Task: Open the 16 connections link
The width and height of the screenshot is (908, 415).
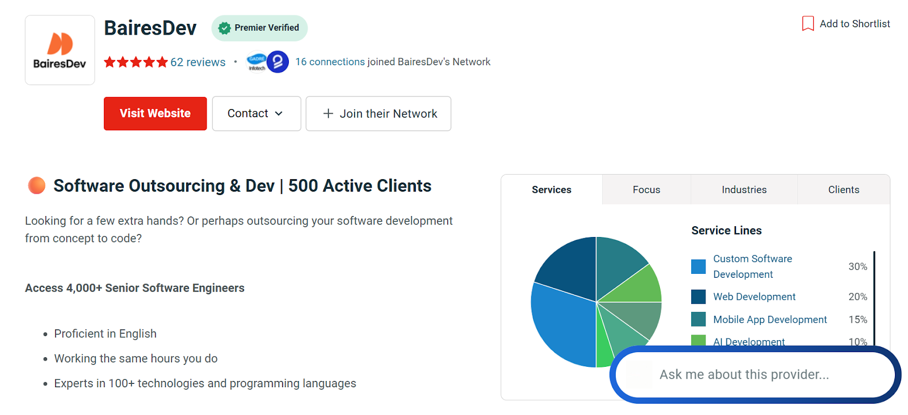Action: coord(330,62)
